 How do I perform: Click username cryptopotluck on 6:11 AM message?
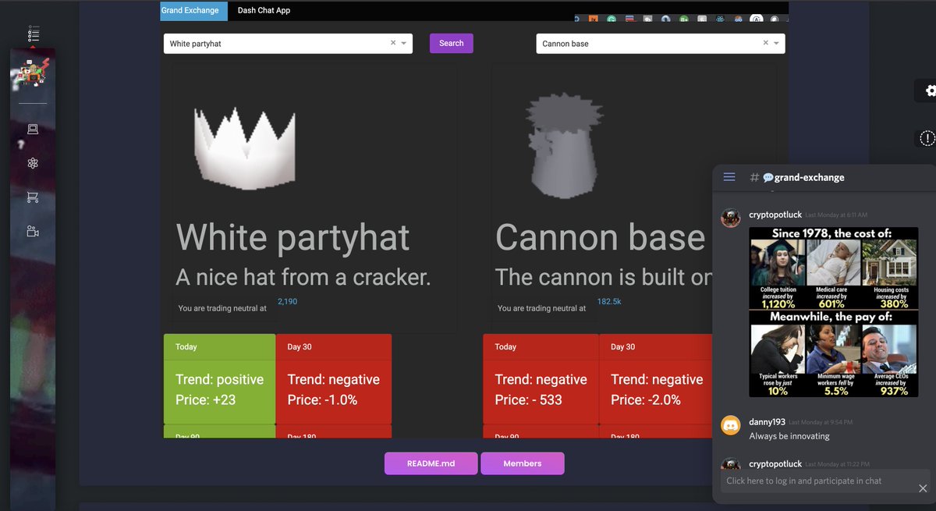tap(775, 214)
